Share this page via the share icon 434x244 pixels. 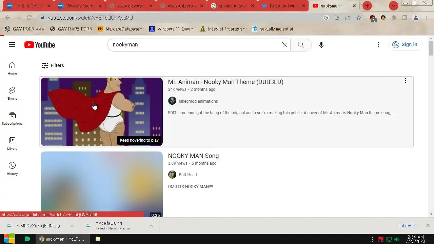coord(348,18)
